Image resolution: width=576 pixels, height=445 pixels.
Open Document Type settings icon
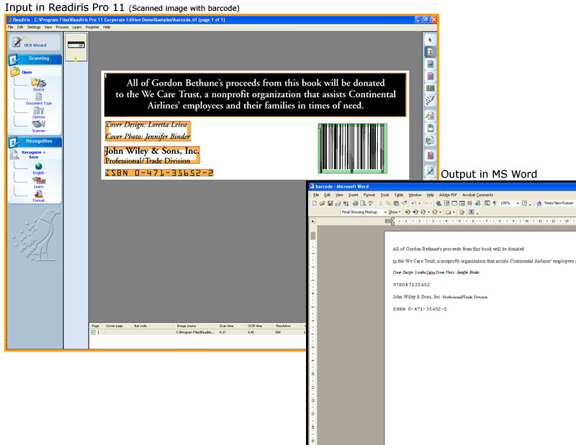pos(38,97)
